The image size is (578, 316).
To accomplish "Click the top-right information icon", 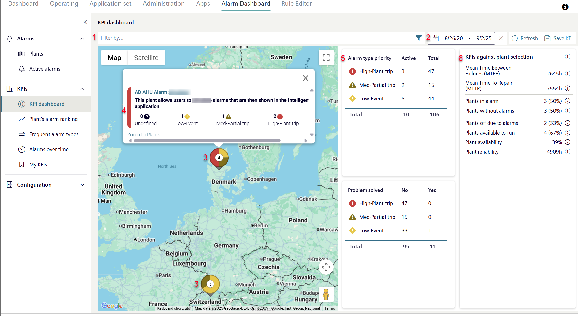I will tap(565, 7).
